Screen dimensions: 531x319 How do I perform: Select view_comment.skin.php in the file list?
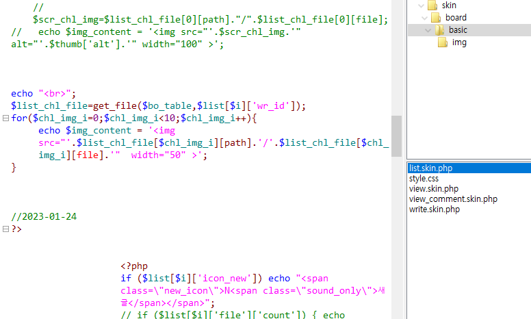coord(453,199)
